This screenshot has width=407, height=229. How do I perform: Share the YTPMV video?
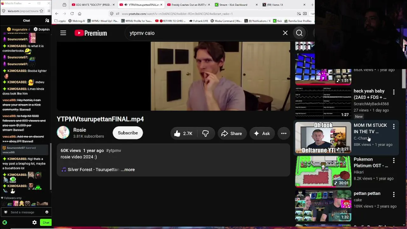(231, 134)
